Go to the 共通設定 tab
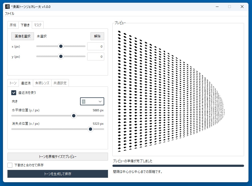252x186 pixels. tap(60, 83)
